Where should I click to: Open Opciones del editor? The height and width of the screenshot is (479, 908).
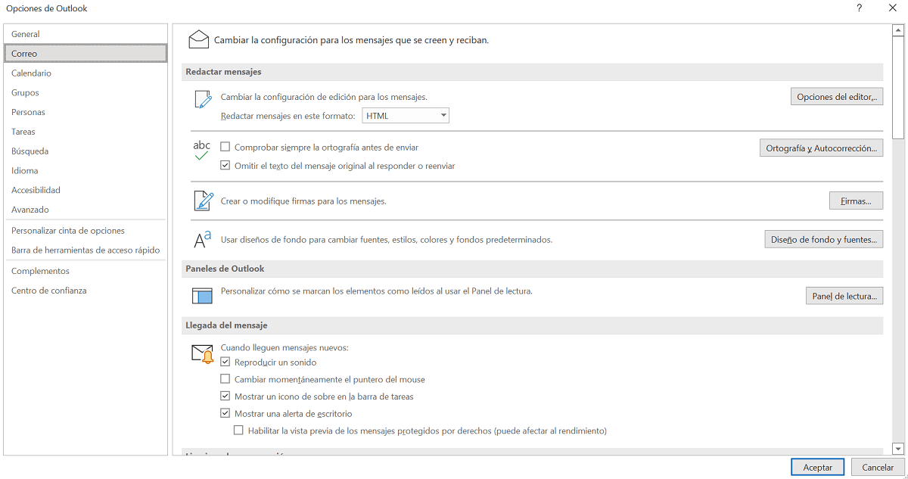(x=837, y=96)
